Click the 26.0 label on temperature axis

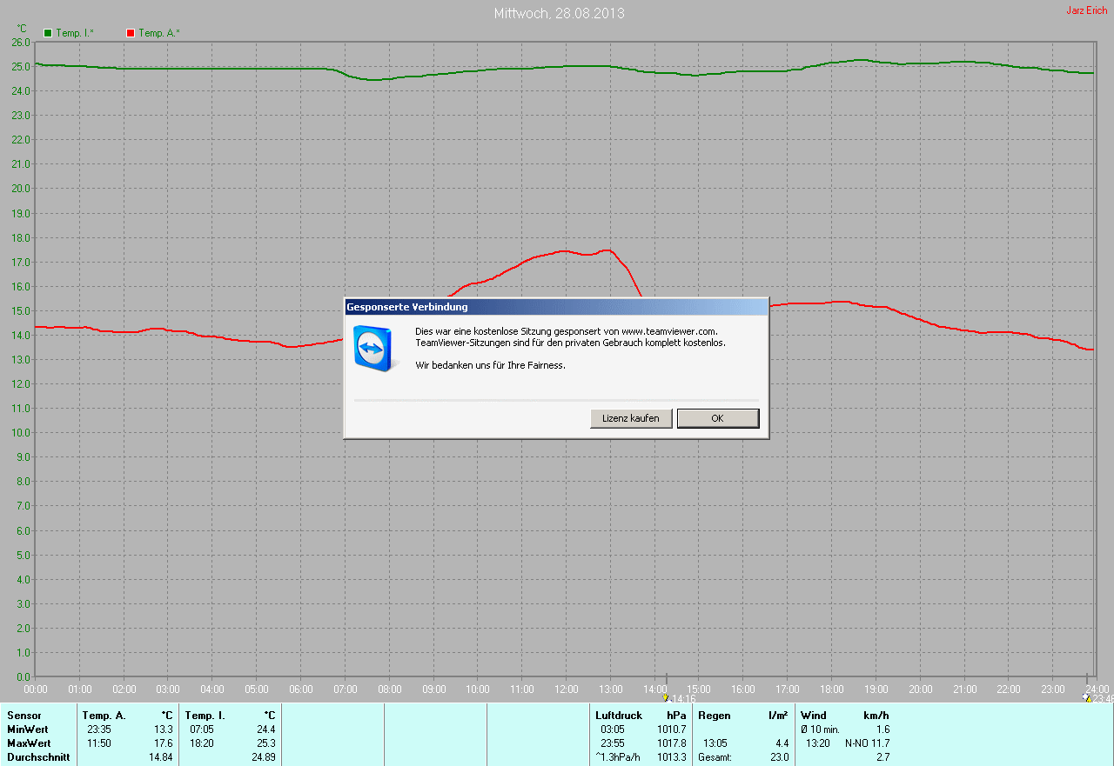click(x=21, y=42)
